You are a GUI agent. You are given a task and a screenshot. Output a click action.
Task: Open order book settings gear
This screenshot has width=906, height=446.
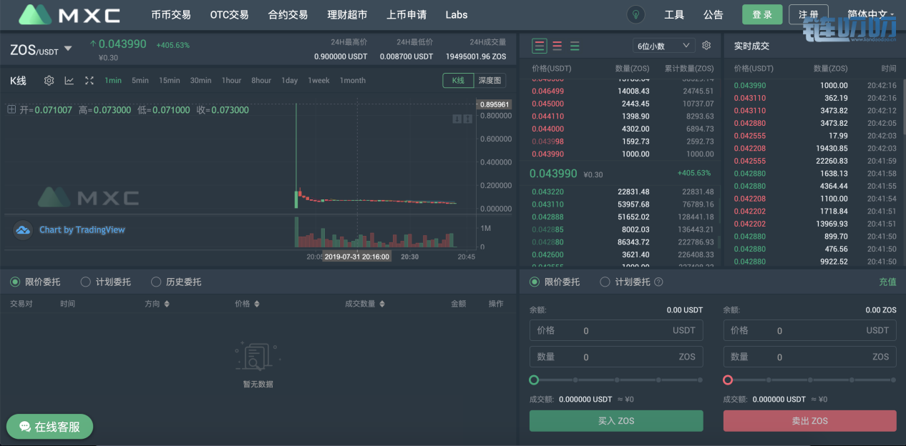[706, 46]
